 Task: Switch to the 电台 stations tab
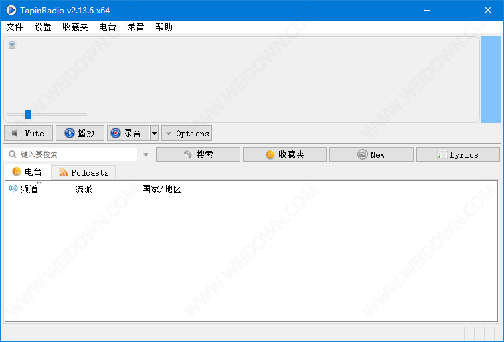[x=27, y=172]
